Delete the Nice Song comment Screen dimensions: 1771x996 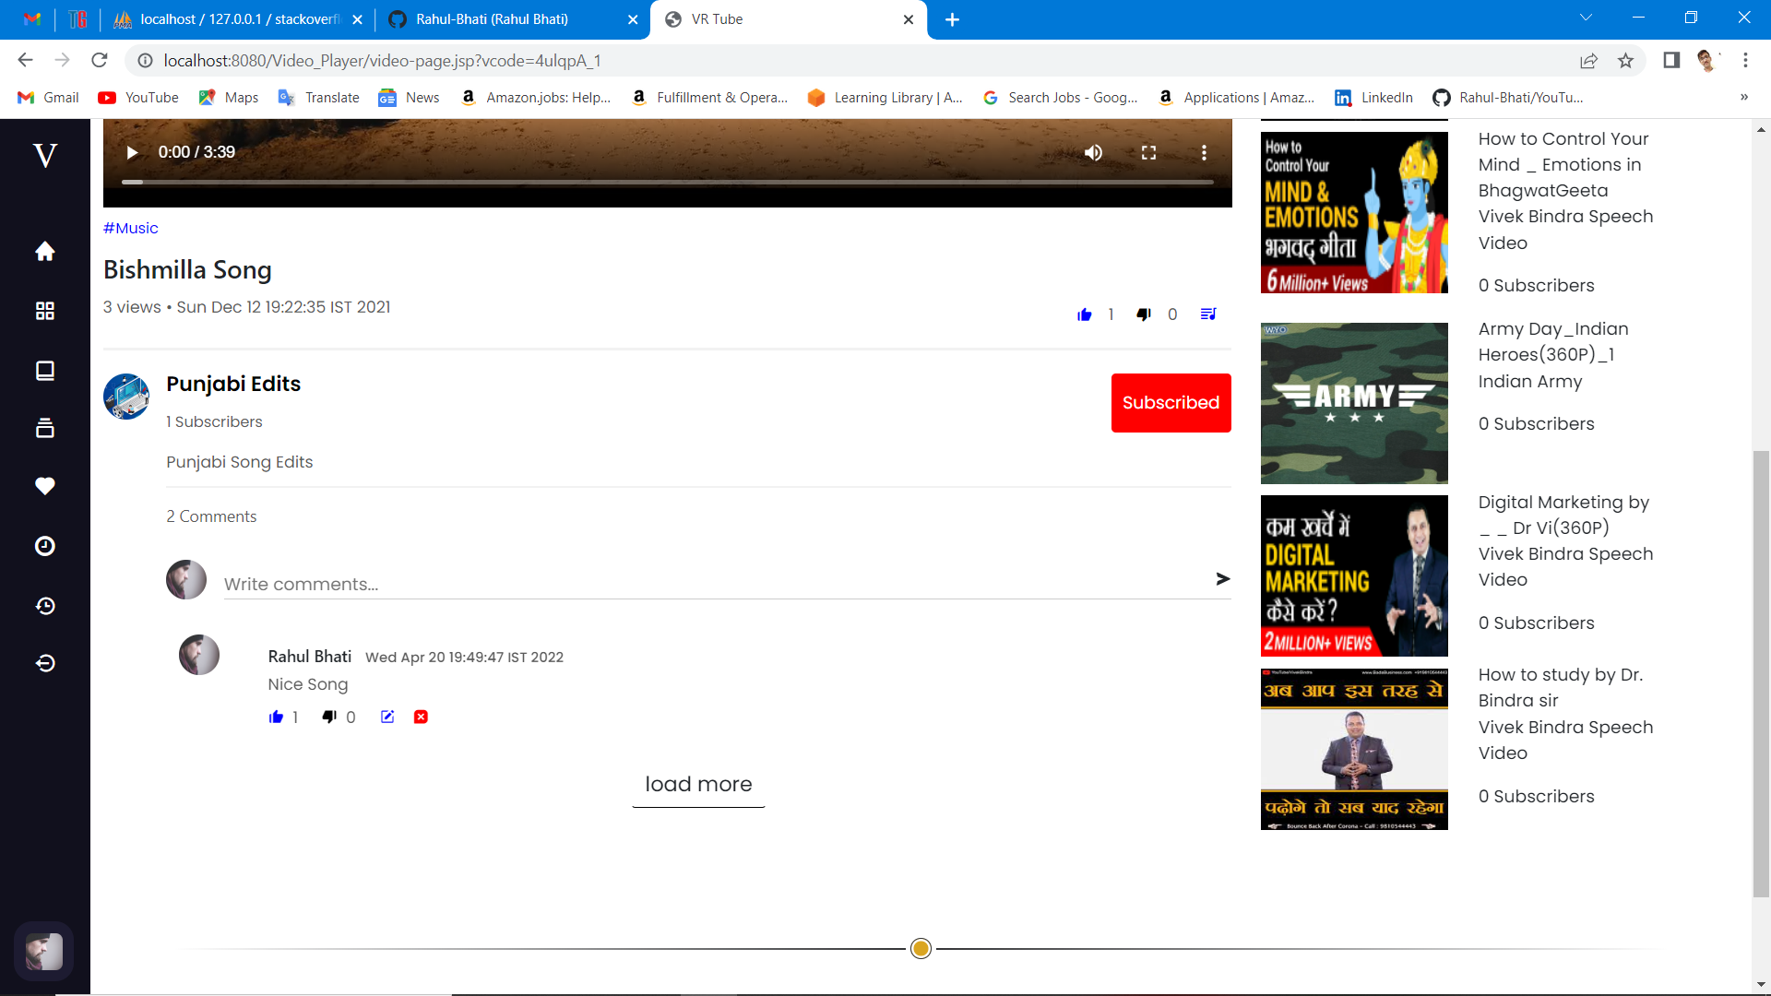(421, 717)
